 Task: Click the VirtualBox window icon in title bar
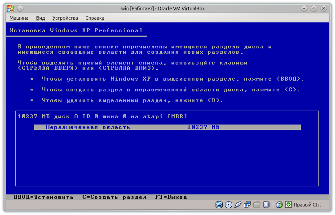(10, 9)
